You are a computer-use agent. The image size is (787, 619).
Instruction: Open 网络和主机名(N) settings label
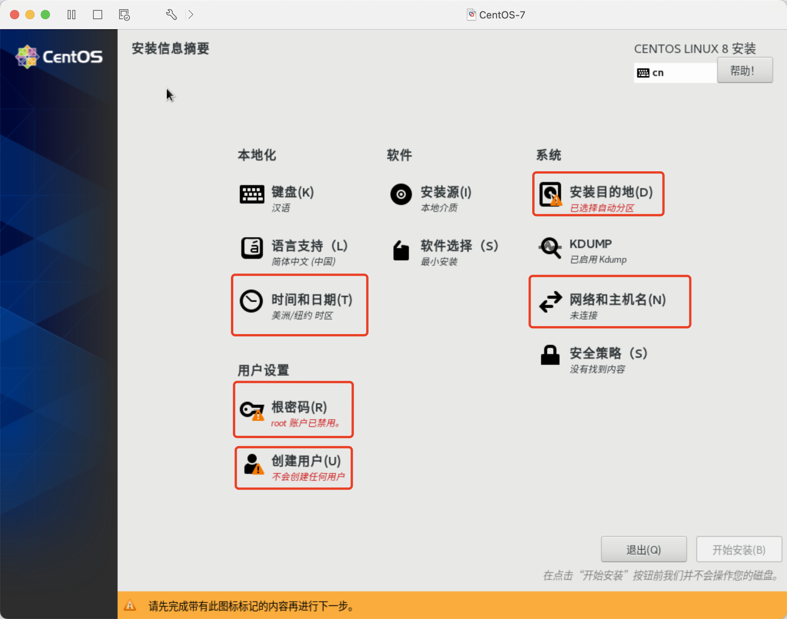618,300
